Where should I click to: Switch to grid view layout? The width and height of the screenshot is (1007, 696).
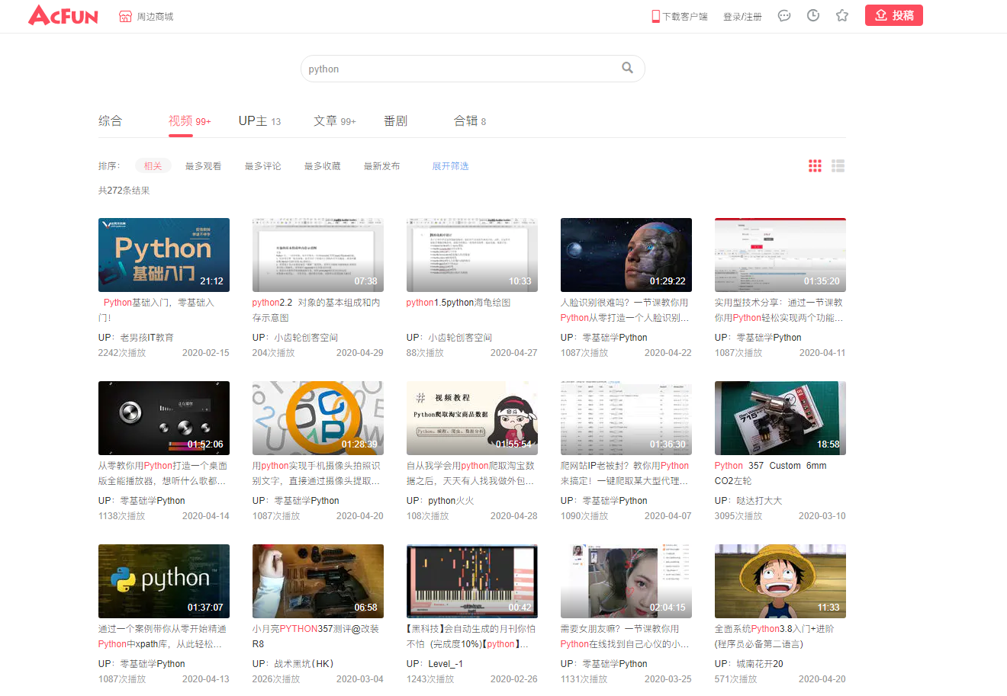pyautogui.click(x=815, y=166)
